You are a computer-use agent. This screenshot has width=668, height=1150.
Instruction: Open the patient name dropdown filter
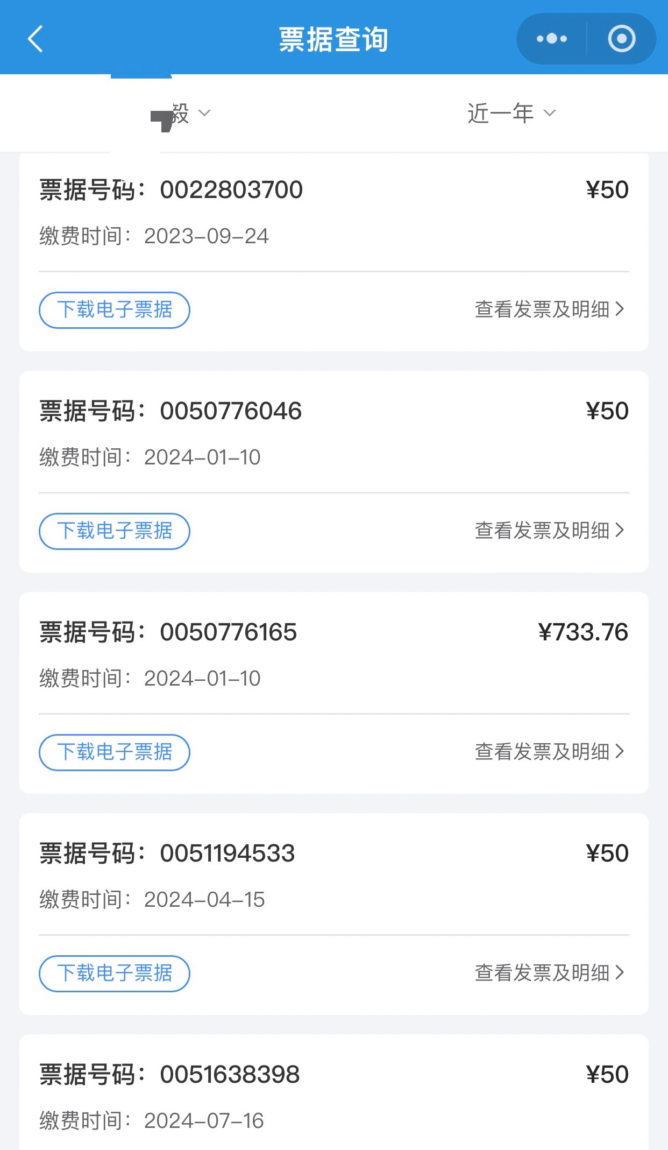click(x=181, y=114)
